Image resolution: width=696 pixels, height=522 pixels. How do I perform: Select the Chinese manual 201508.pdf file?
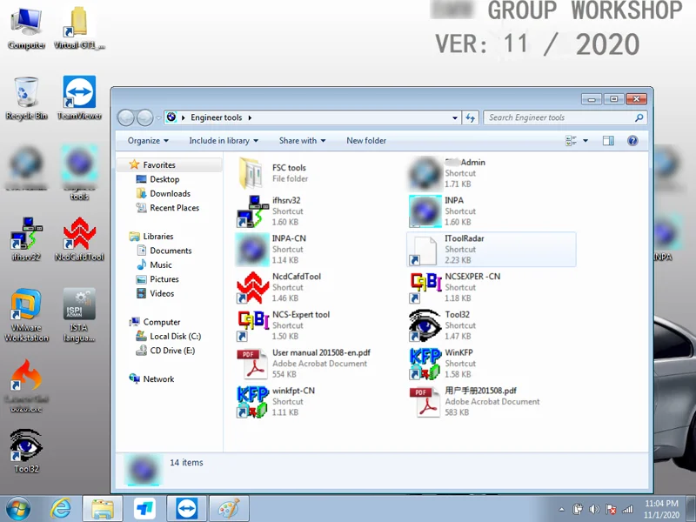point(475,402)
